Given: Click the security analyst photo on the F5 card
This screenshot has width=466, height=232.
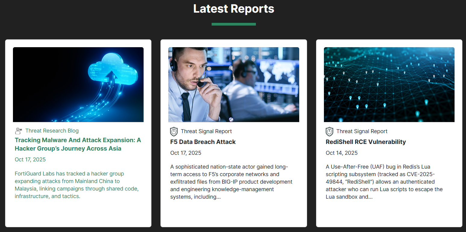Looking at the screenshot, I should click(234, 84).
